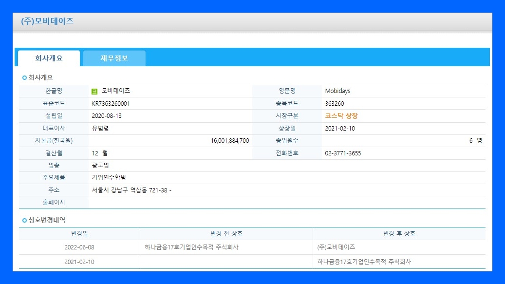Select the 회사개요 tab
The width and height of the screenshot is (505, 284).
pyautogui.click(x=49, y=58)
